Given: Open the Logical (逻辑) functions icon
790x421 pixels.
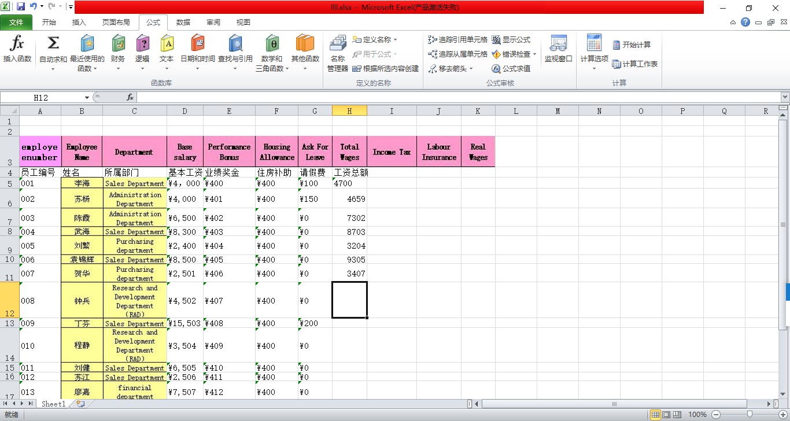Looking at the screenshot, I should tap(142, 44).
